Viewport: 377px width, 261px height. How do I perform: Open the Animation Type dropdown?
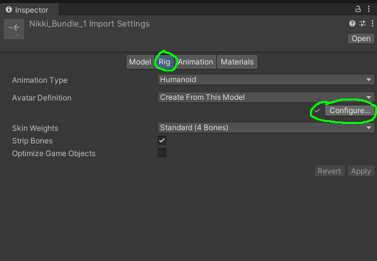coord(266,80)
